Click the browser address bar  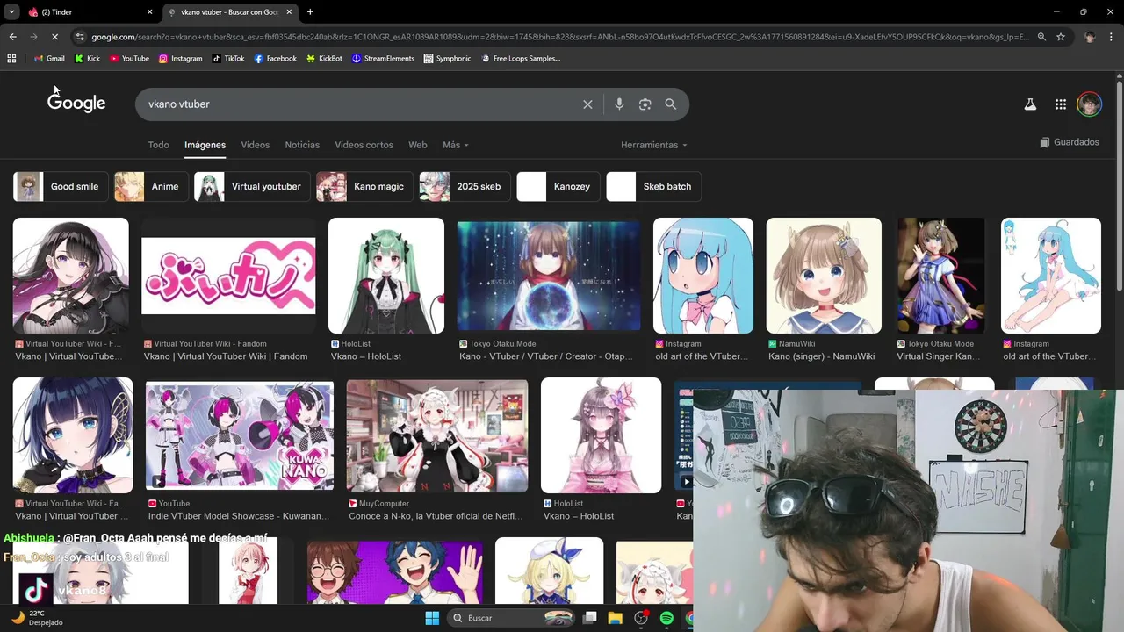558,37
